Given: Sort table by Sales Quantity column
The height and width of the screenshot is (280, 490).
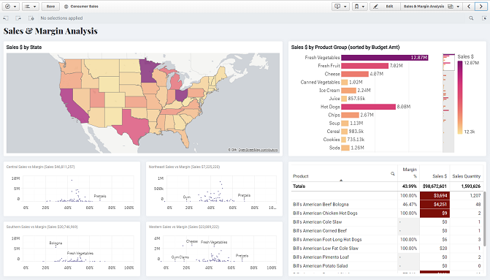Looking at the screenshot, I should point(466,176).
